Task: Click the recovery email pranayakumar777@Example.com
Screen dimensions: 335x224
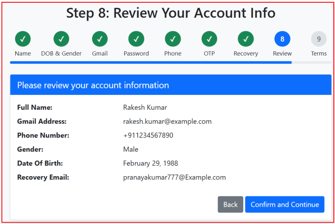Action: tap(174, 177)
